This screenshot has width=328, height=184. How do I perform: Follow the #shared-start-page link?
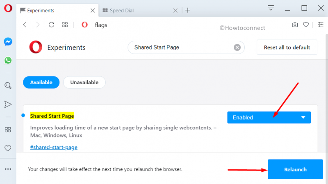tap(54, 147)
